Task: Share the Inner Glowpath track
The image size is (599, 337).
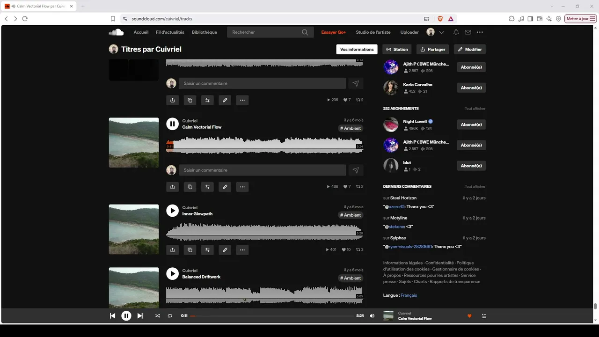Action: tap(172, 250)
